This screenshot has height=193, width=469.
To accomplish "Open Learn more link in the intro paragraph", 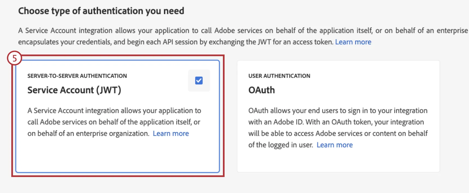I will [x=353, y=42].
